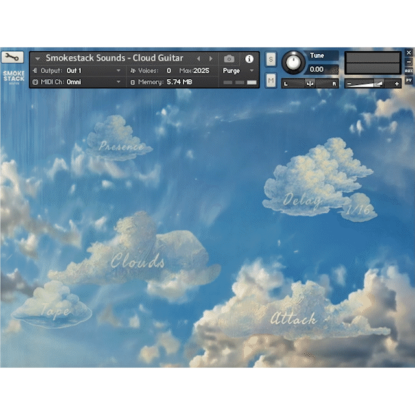The width and height of the screenshot is (415, 415).
Task: Click the Smokestack logo
Action: [14, 77]
